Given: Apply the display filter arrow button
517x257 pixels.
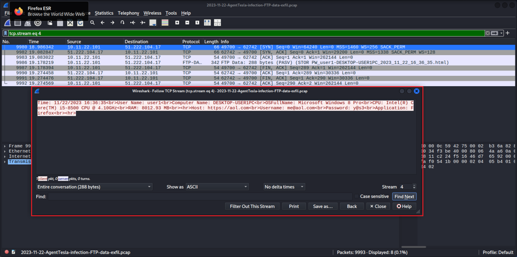Looking at the screenshot, I should point(494,33).
